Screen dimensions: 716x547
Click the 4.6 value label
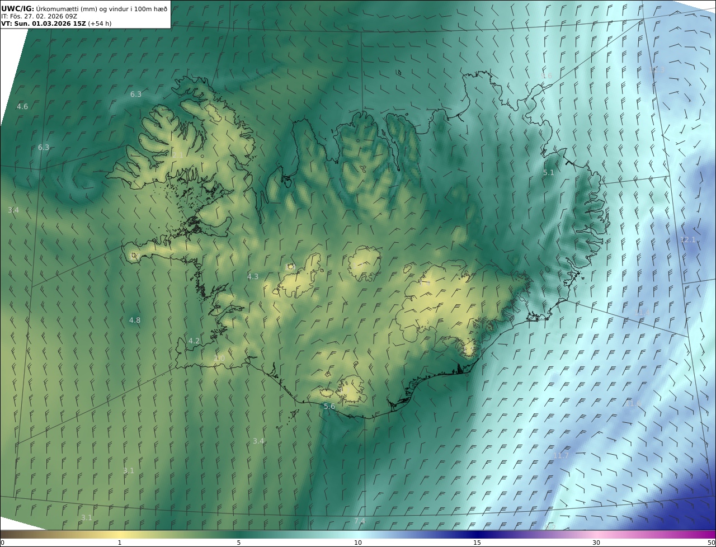pos(22,106)
